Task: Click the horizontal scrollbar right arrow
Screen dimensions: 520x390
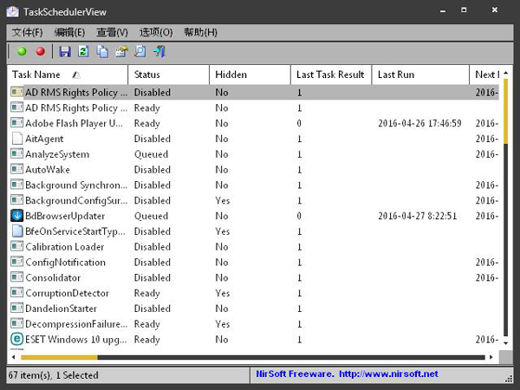Action: (491, 357)
